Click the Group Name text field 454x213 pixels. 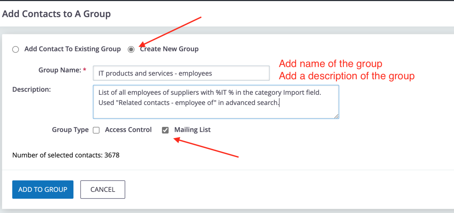coord(181,73)
